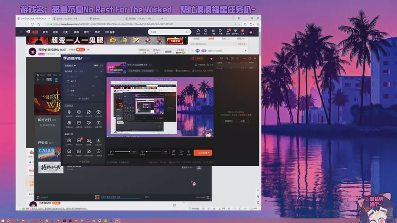Click 开始游戏 button on the banner
This screenshot has height=223, width=397.
[175, 41]
